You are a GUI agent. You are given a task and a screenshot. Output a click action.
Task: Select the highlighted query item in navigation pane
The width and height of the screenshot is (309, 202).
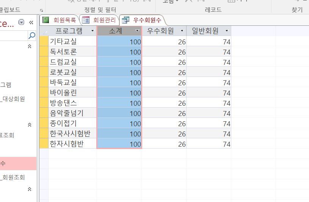pos(15,164)
